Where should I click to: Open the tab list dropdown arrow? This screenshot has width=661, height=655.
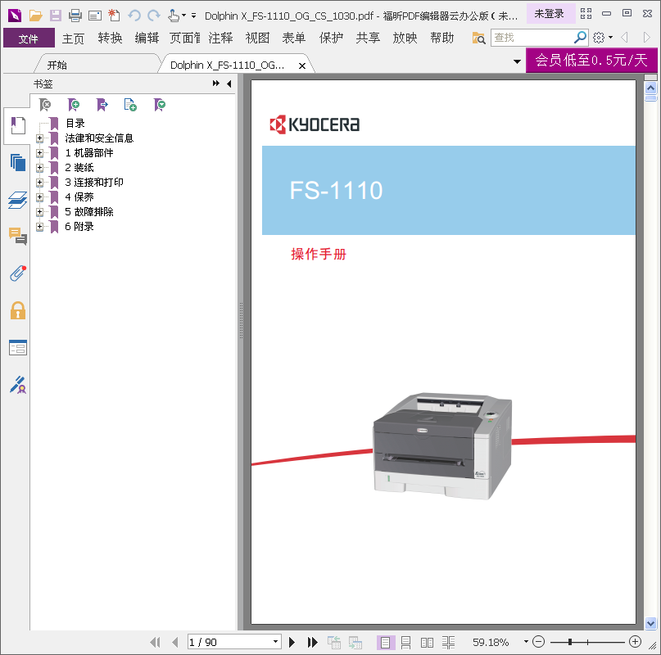517,61
